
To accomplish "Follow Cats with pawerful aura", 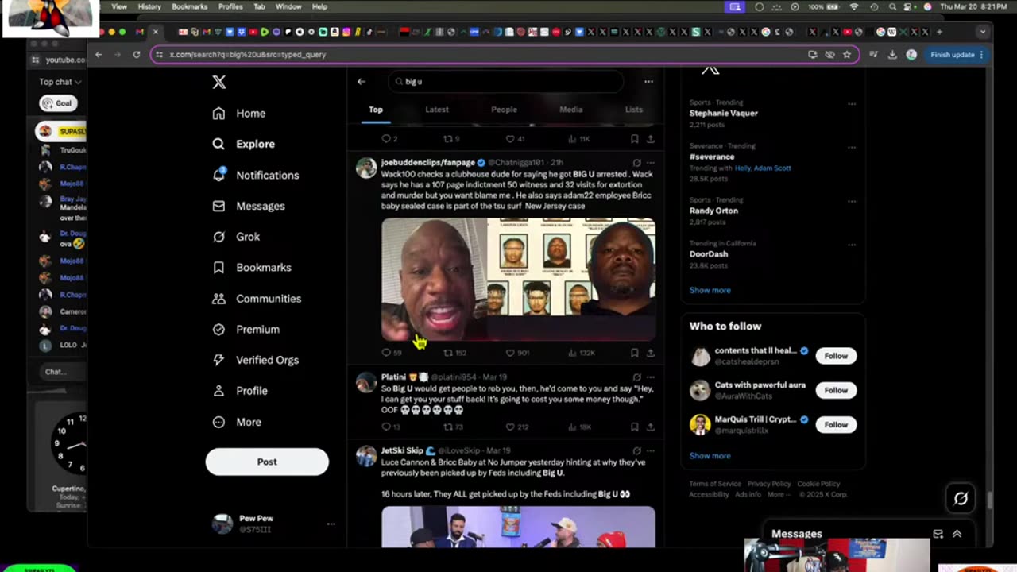I will pos(836,390).
